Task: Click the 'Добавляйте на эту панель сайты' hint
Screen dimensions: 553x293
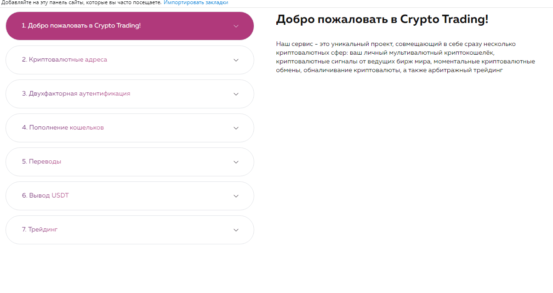Action: click(x=81, y=3)
